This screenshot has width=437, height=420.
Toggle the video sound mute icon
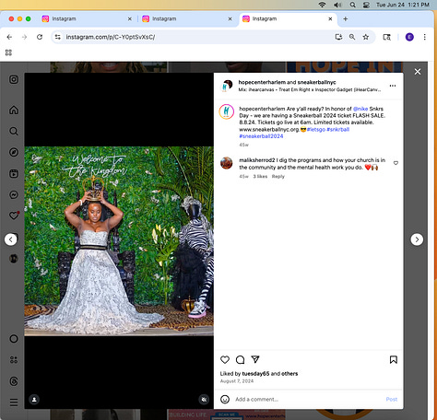204,399
